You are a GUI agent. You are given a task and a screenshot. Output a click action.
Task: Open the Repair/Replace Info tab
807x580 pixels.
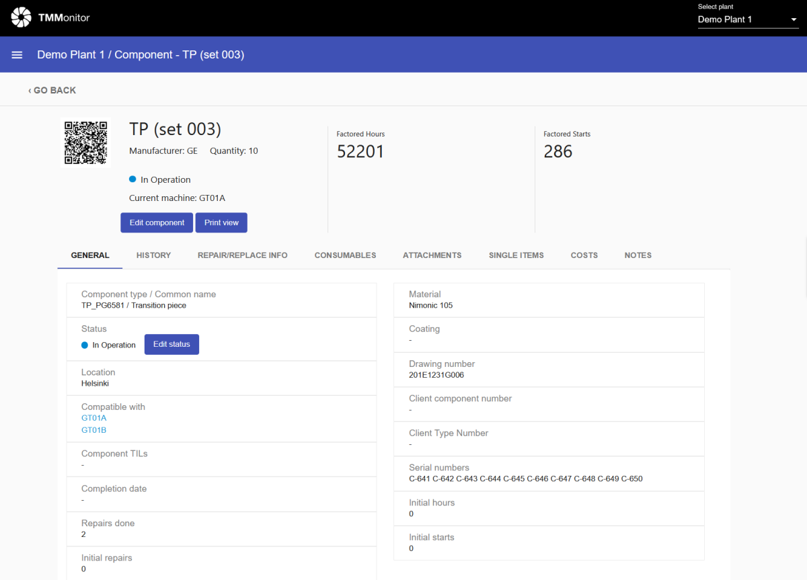tap(242, 255)
